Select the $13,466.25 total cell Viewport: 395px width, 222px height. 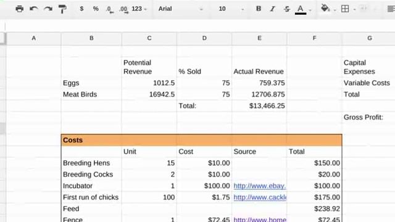(x=259, y=105)
